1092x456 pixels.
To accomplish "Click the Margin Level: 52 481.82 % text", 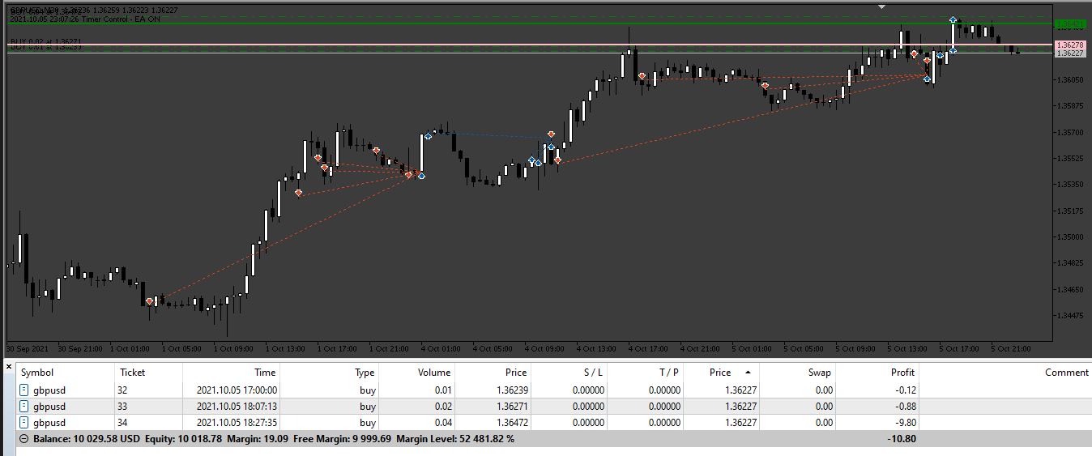I will tap(454, 438).
